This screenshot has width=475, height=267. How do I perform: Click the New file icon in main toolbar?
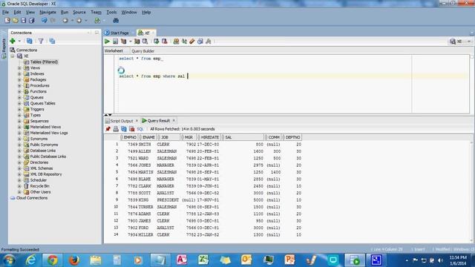pos(7,21)
